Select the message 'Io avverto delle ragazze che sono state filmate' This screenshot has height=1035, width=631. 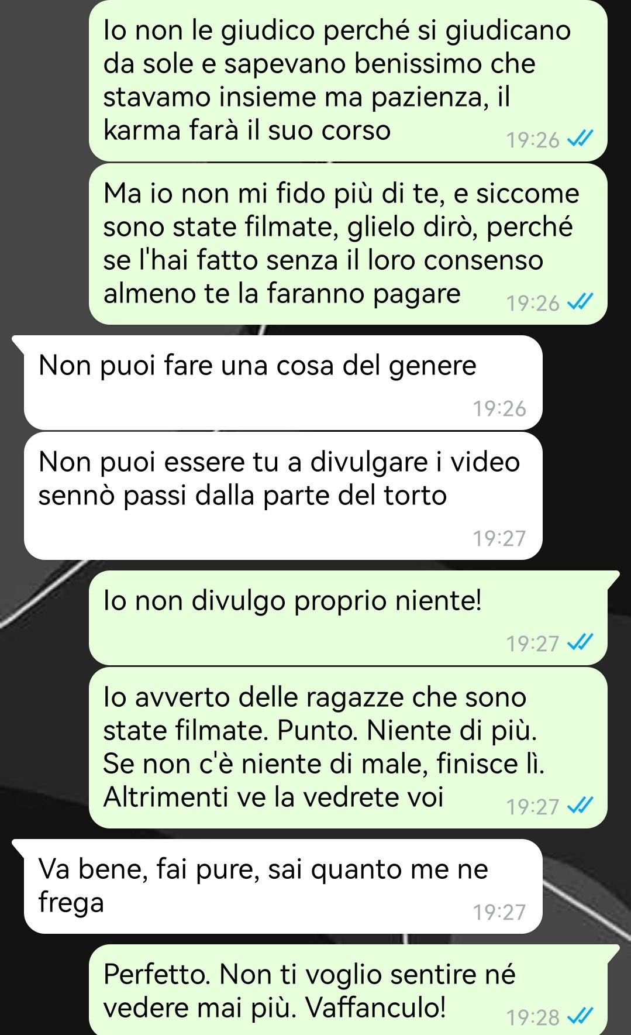(x=349, y=748)
